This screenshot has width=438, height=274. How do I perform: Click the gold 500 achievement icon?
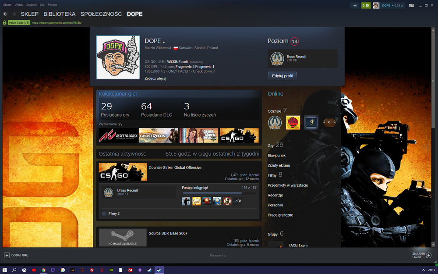click(x=196, y=201)
